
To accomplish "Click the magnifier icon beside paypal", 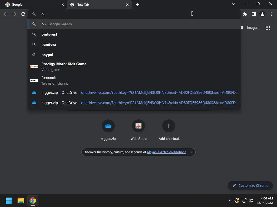I will click(x=34, y=55).
